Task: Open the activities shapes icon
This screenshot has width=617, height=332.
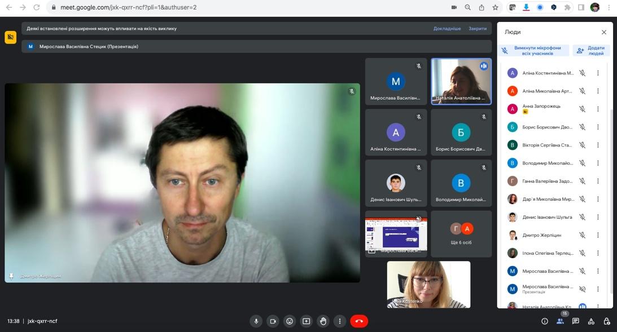Action: point(591,321)
